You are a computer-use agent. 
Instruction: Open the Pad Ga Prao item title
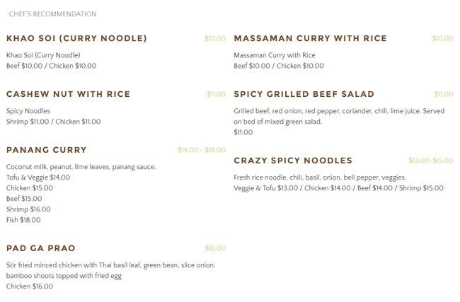40,248
